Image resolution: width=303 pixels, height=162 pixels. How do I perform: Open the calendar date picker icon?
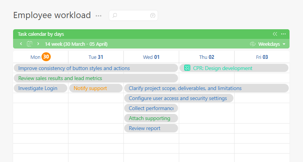pyautogui.click(x=30, y=44)
